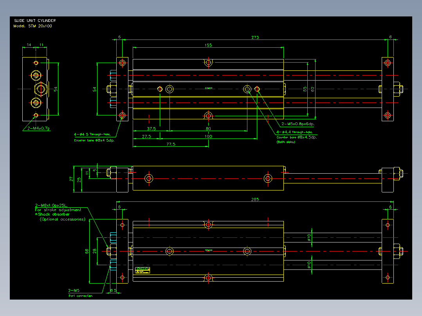Select the "2-M4x0.7p" thread callout

[39, 128]
